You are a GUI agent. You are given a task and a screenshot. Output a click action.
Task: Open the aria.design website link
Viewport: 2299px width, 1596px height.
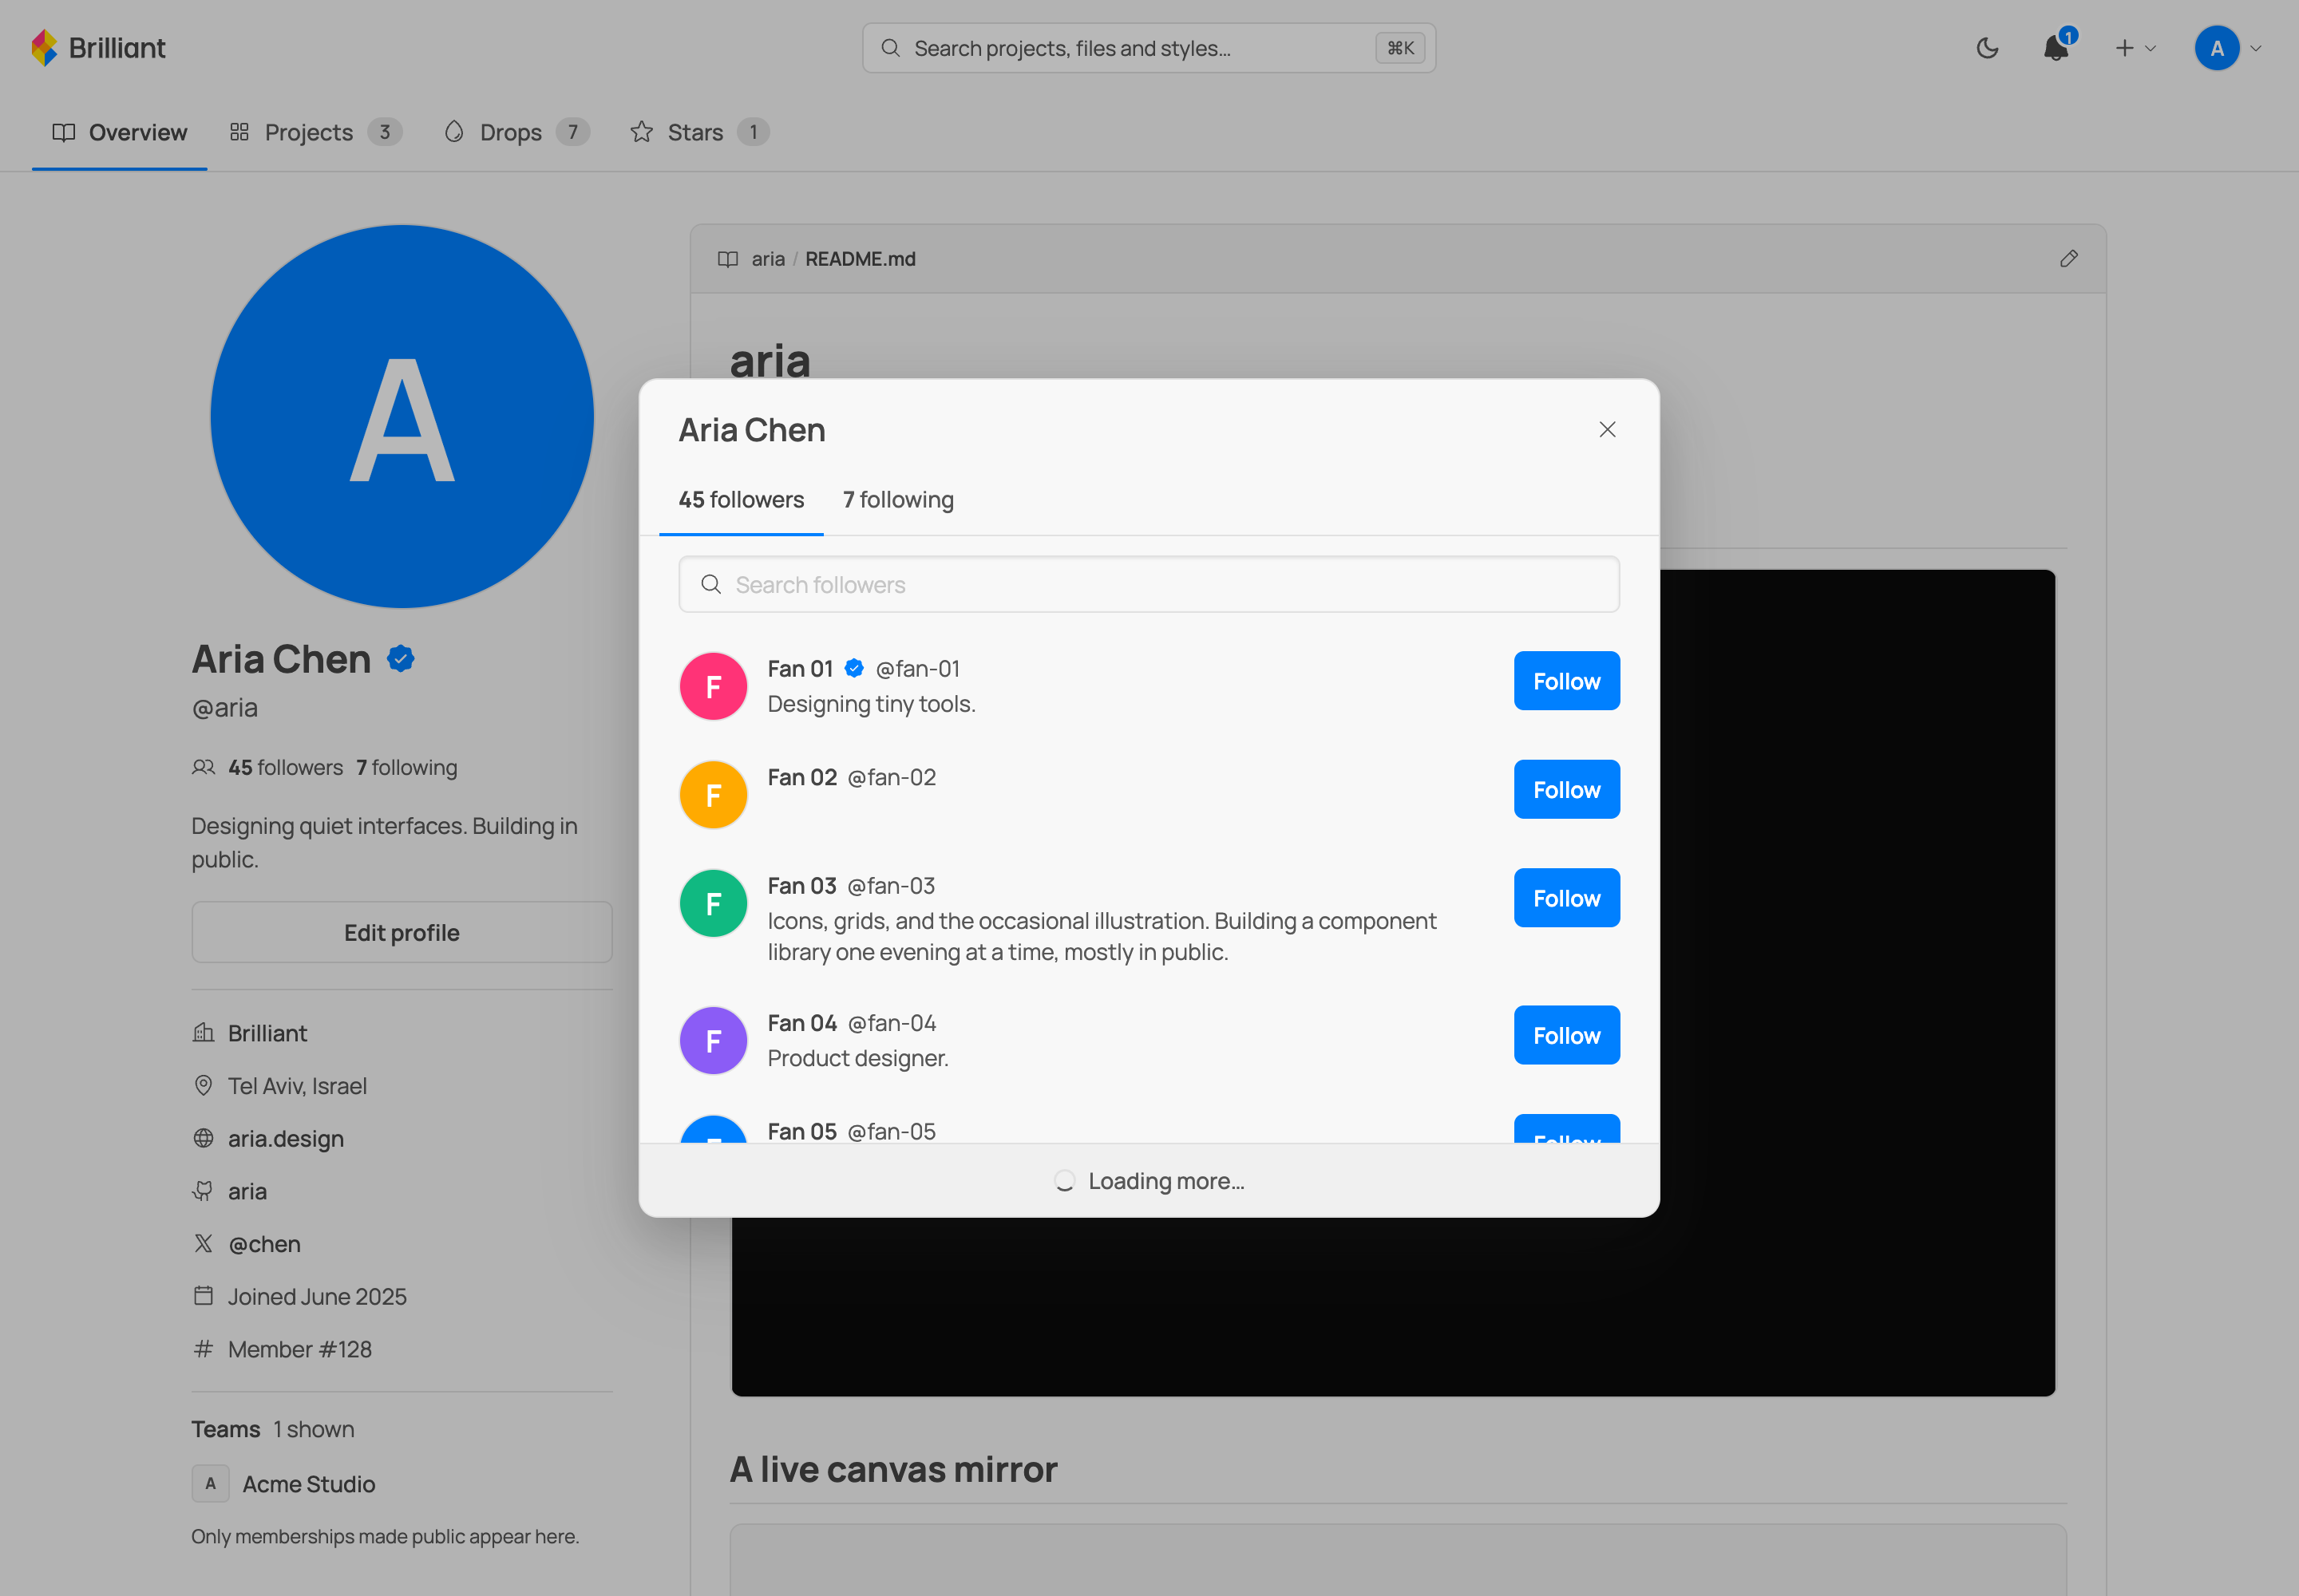point(285,1138)
